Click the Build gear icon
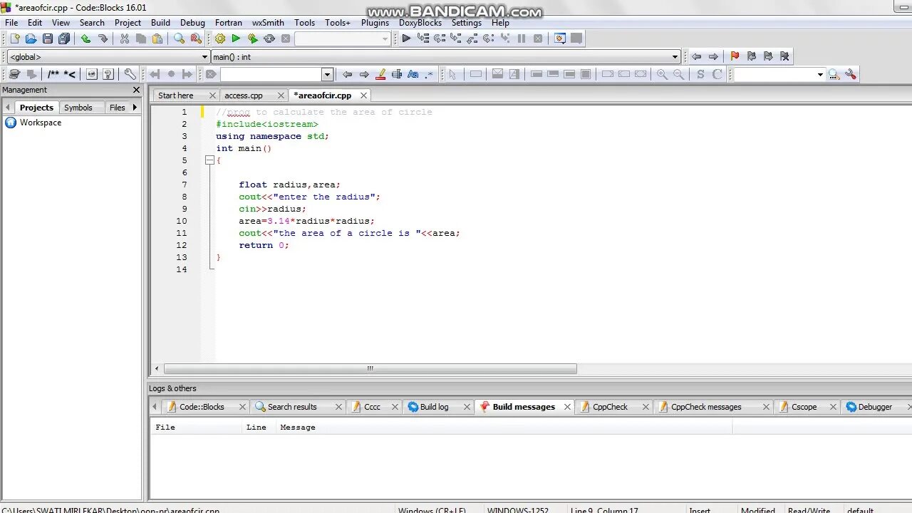Image resolution: width=912 pixels, height=513 pixels. 220,38
